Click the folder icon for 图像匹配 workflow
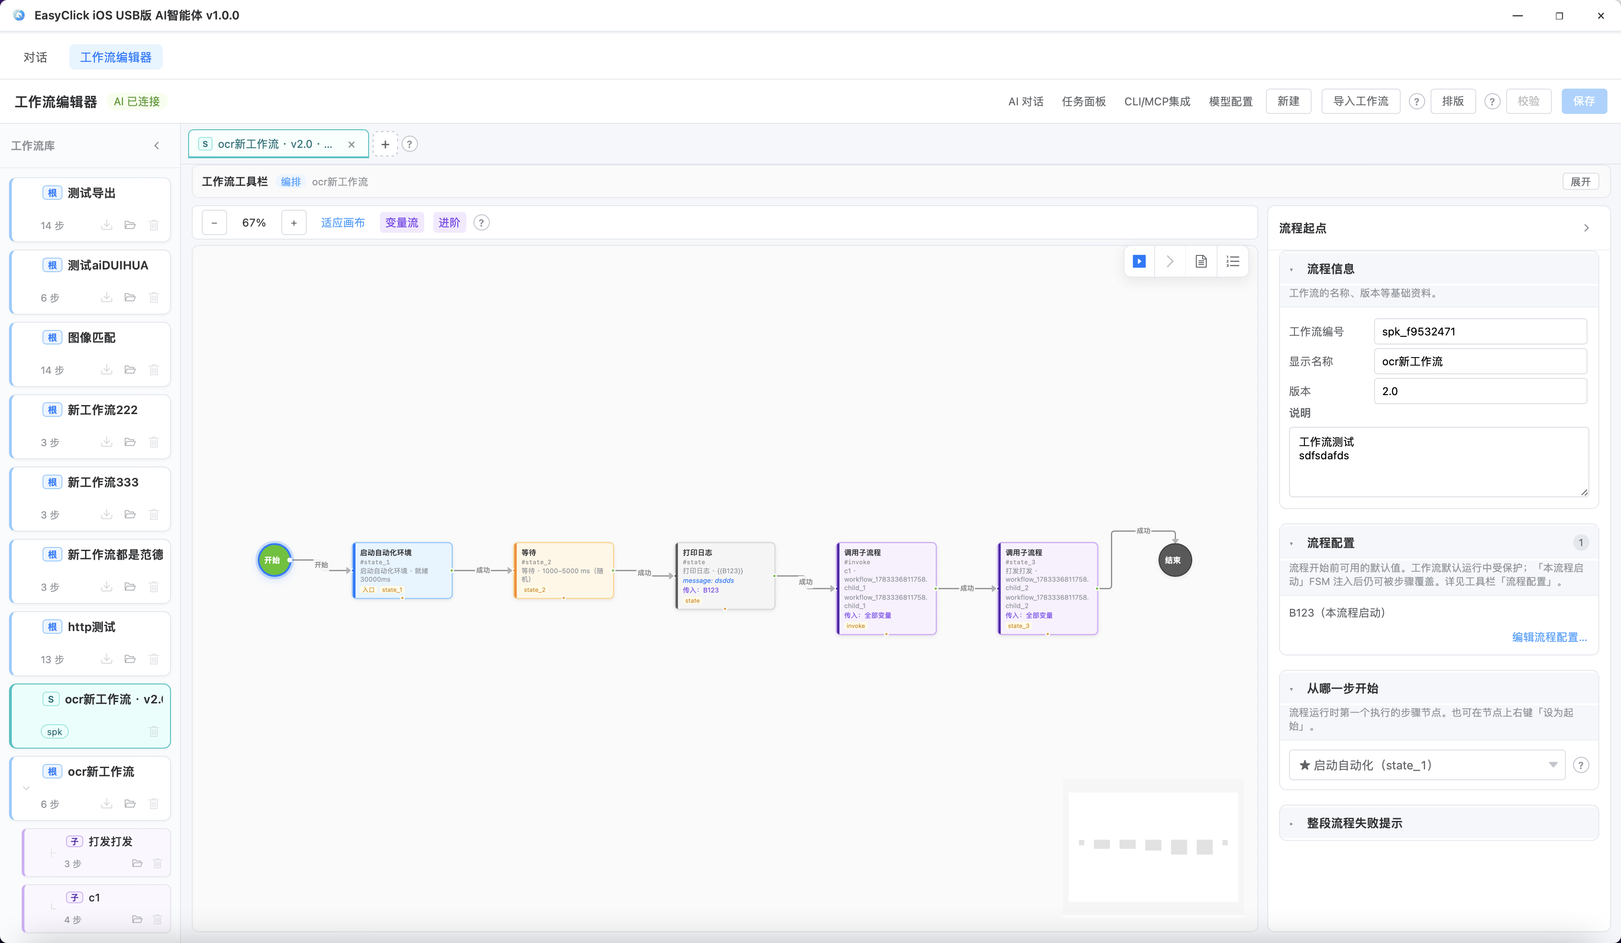Viewport: 1621px width, 943px height. (x=130, y=370)
